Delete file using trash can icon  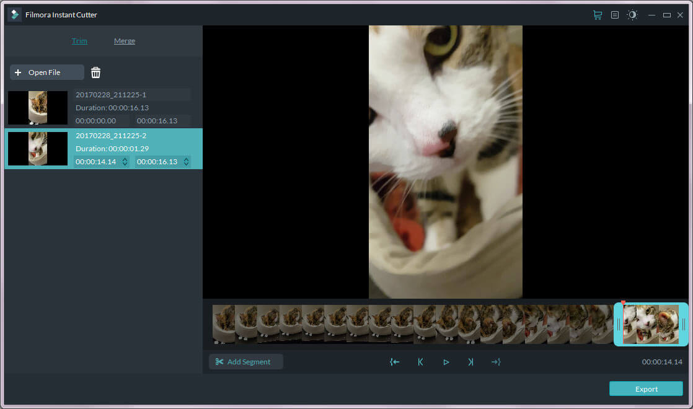tap(95, 73)
